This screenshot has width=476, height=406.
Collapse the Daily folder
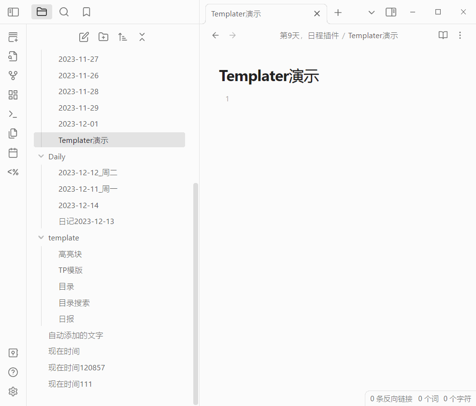click(41, 156)
